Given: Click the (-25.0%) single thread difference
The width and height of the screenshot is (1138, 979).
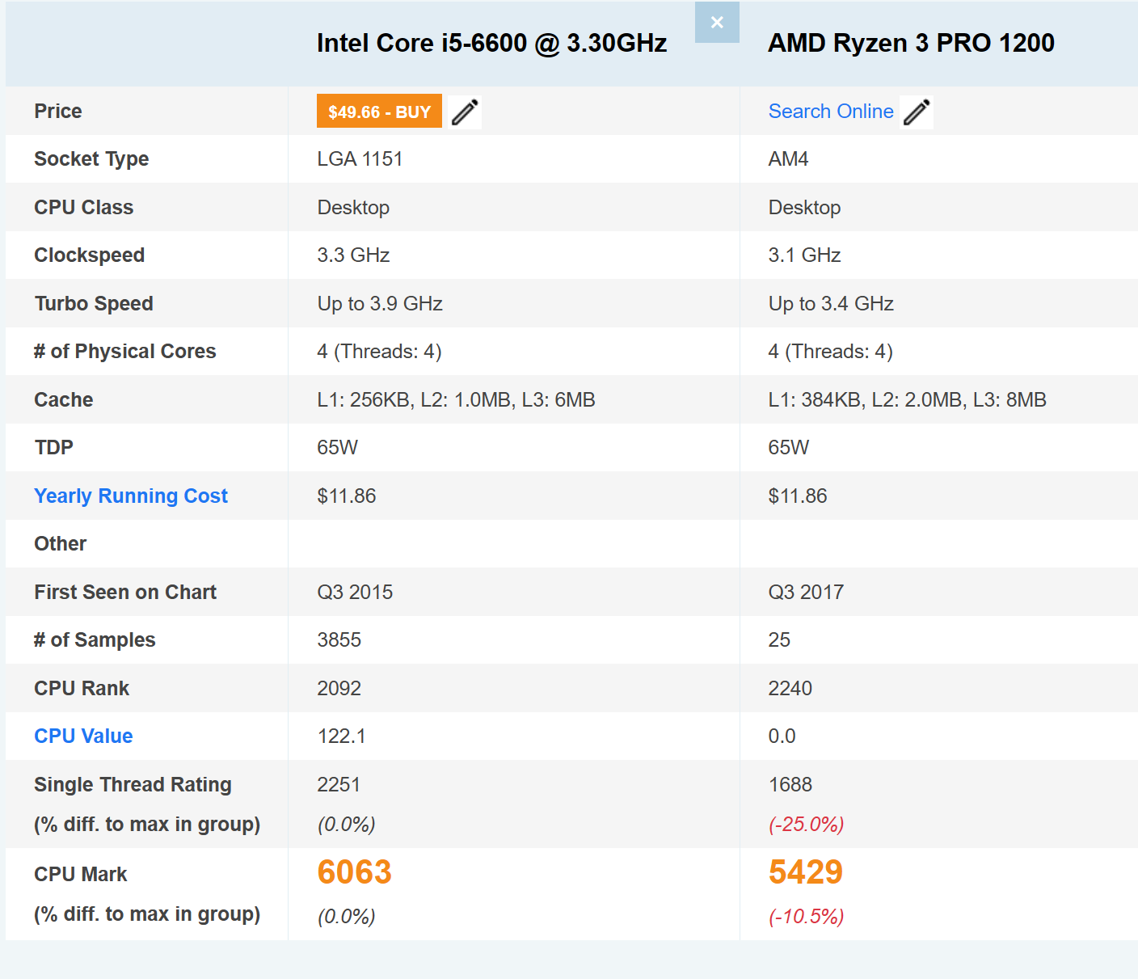Looking at the screenshot, I should coord(806,824).
